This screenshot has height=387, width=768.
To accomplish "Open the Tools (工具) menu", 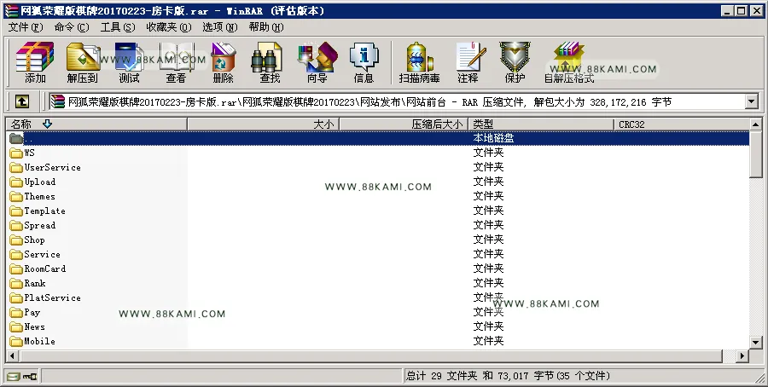I will click(118, 27).
